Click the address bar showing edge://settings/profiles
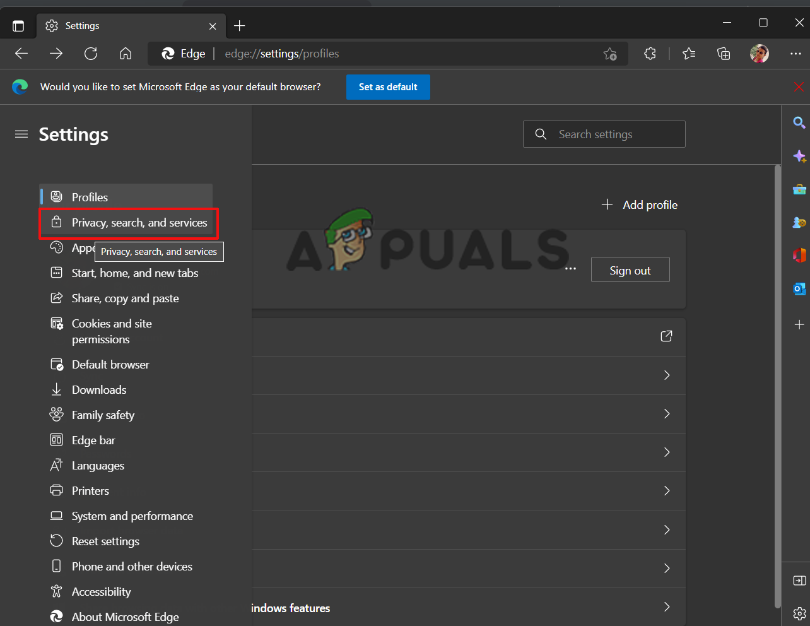The image size is (810, 626). pos(388,54)
